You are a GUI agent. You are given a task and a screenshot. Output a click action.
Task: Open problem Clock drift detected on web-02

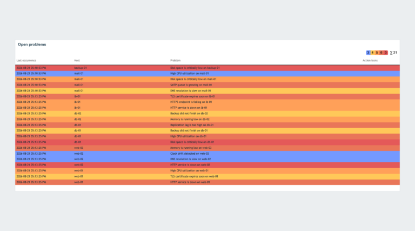pyautogui.click(x=190, y=154)
